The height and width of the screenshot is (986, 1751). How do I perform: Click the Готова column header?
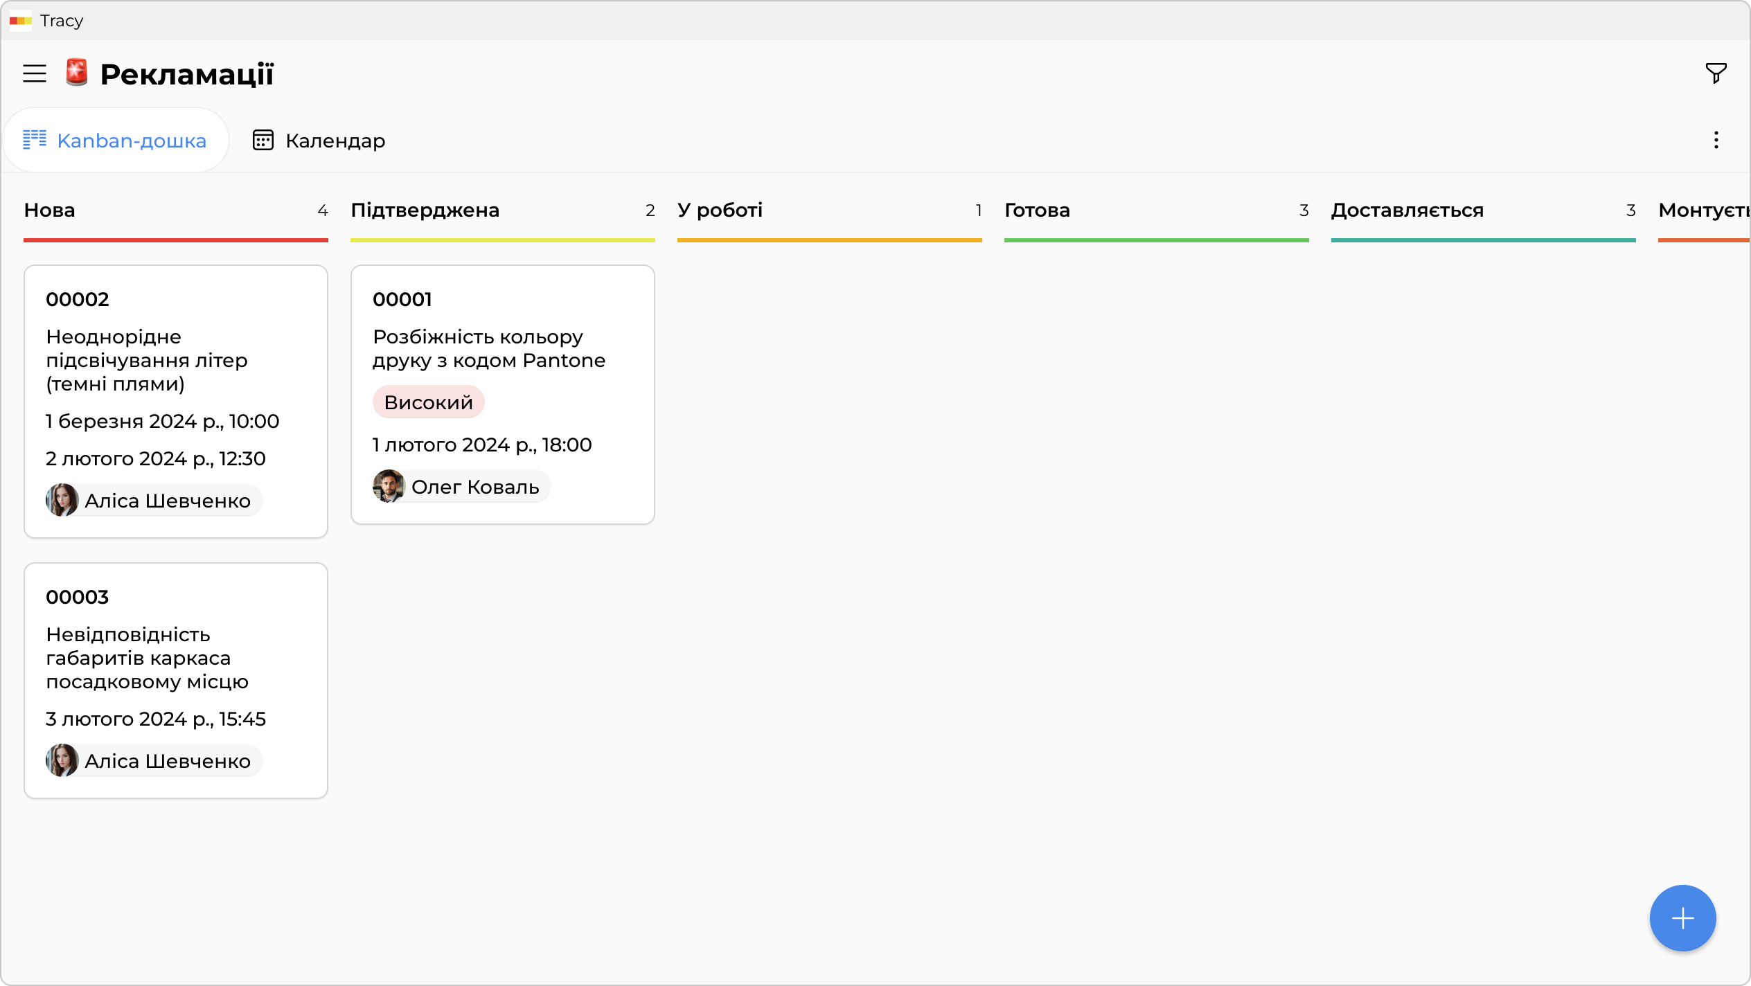coord(1037,210)
